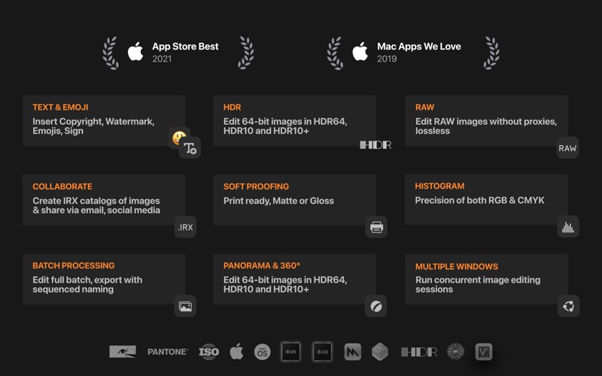This screenshot has height=376, width=602.
Task: Click the Mac Apps We Love 2019 award
Action: (x=412, y=52)
